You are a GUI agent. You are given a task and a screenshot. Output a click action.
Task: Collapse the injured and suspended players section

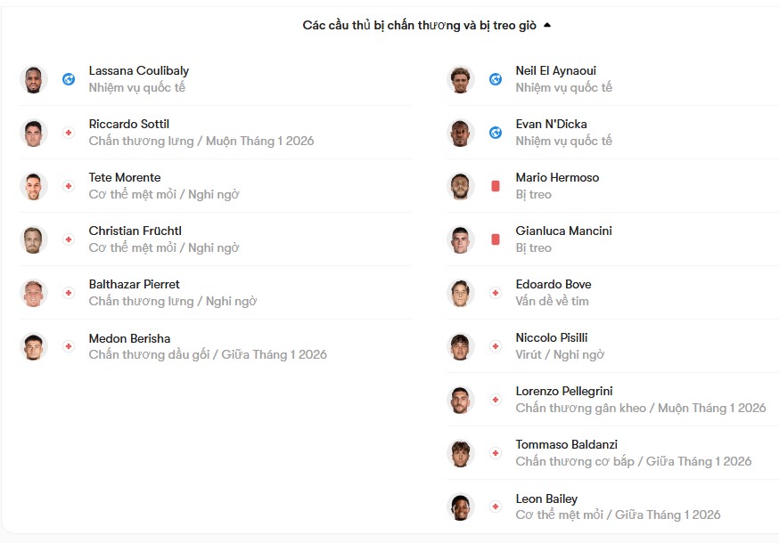click(x=547, y=25)
